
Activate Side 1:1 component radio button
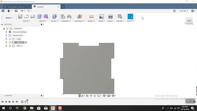[26, 43]
